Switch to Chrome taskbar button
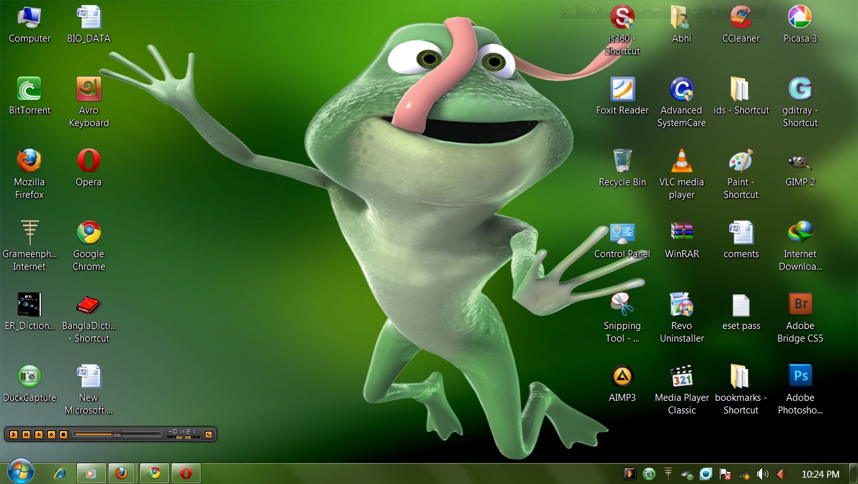Image resolution: width=858 pixels, height=484 pixels. click(x=154, y=473)
